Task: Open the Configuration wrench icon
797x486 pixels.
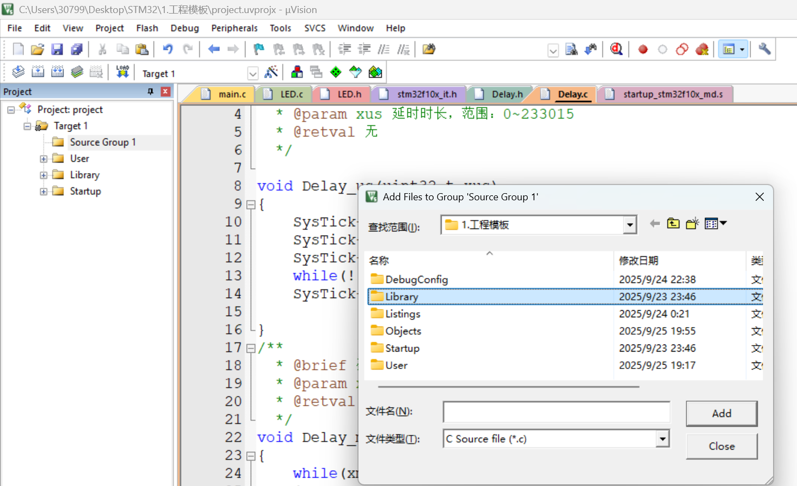Action: (x=764, y=50)
